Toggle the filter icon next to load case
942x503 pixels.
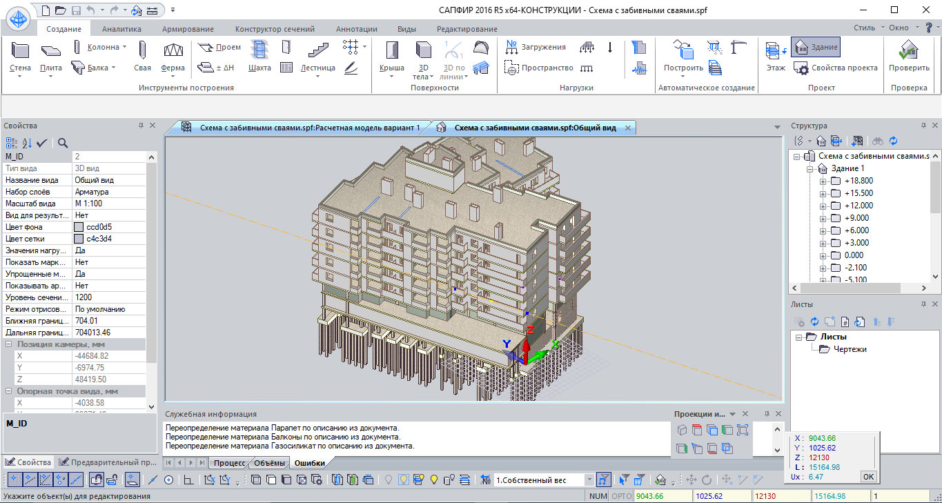tap(603, 480)
